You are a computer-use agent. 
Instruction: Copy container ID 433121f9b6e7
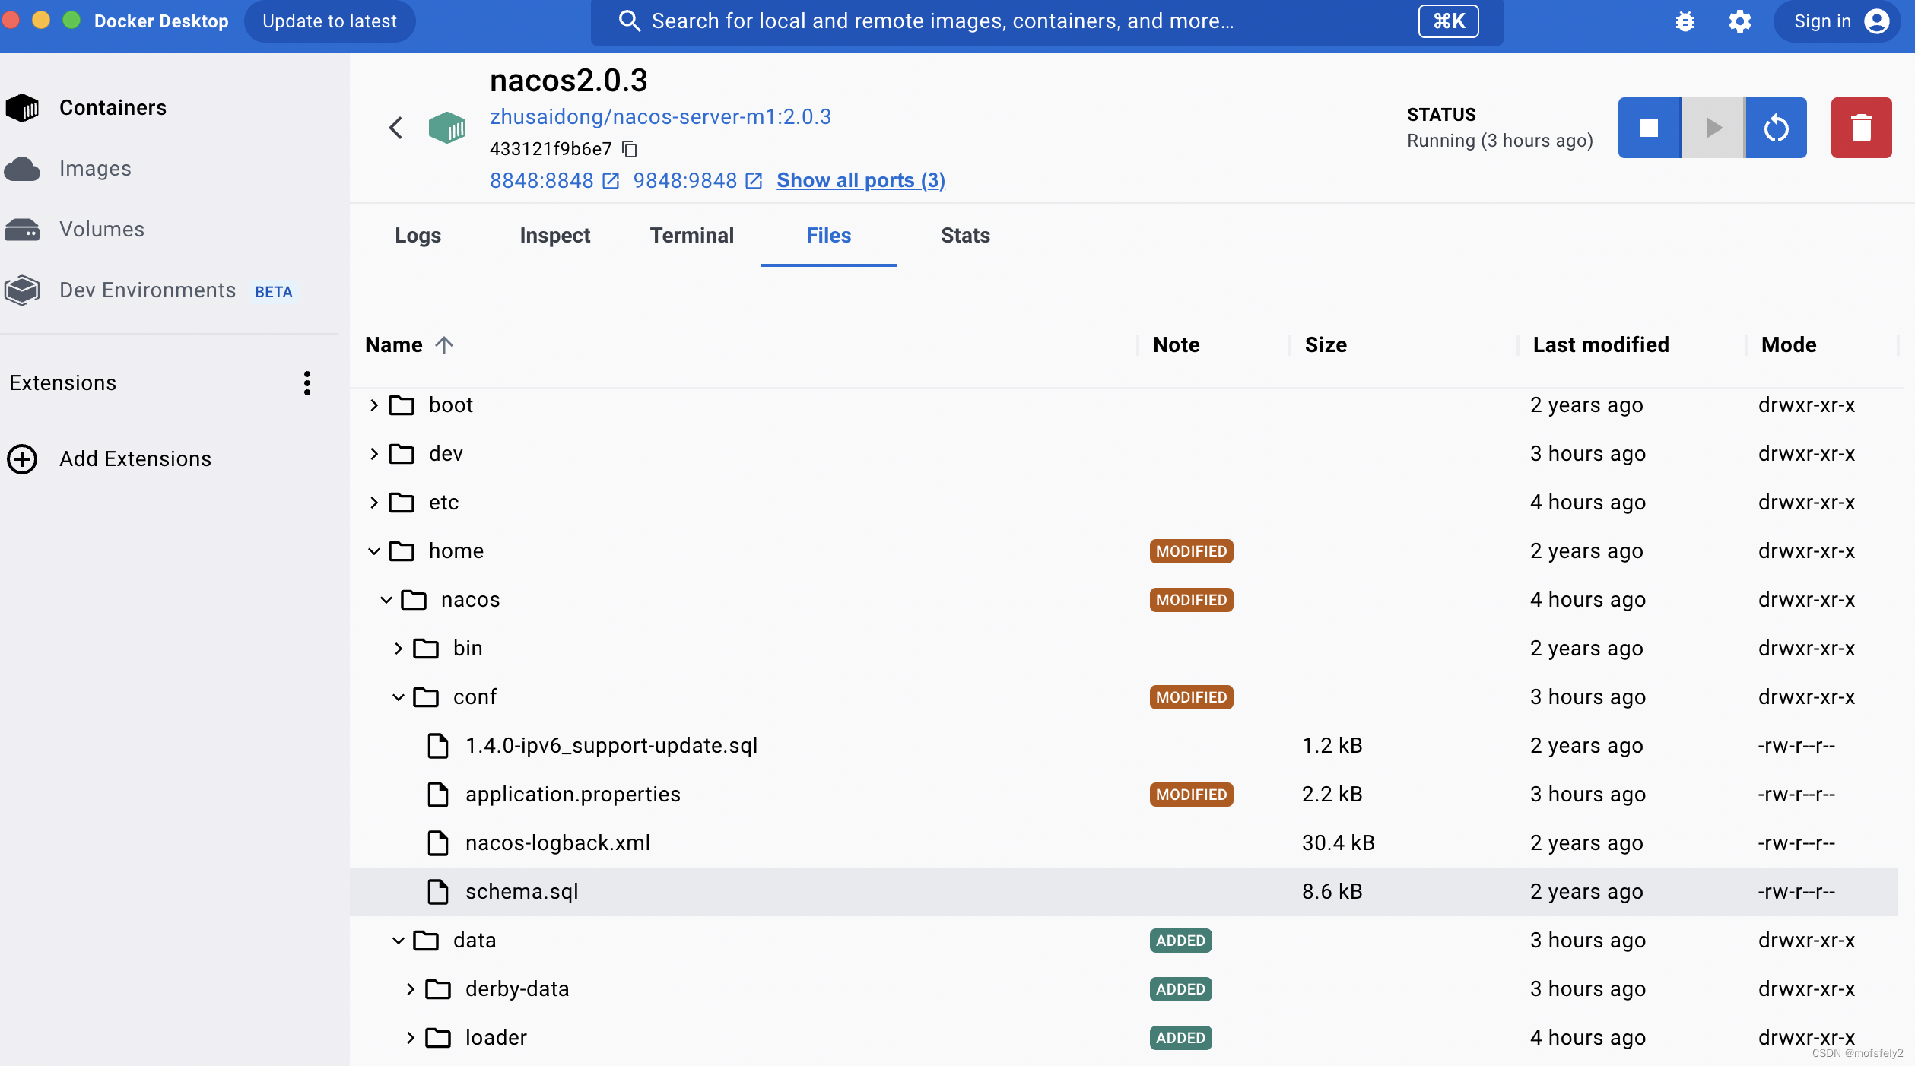[630, 149]
